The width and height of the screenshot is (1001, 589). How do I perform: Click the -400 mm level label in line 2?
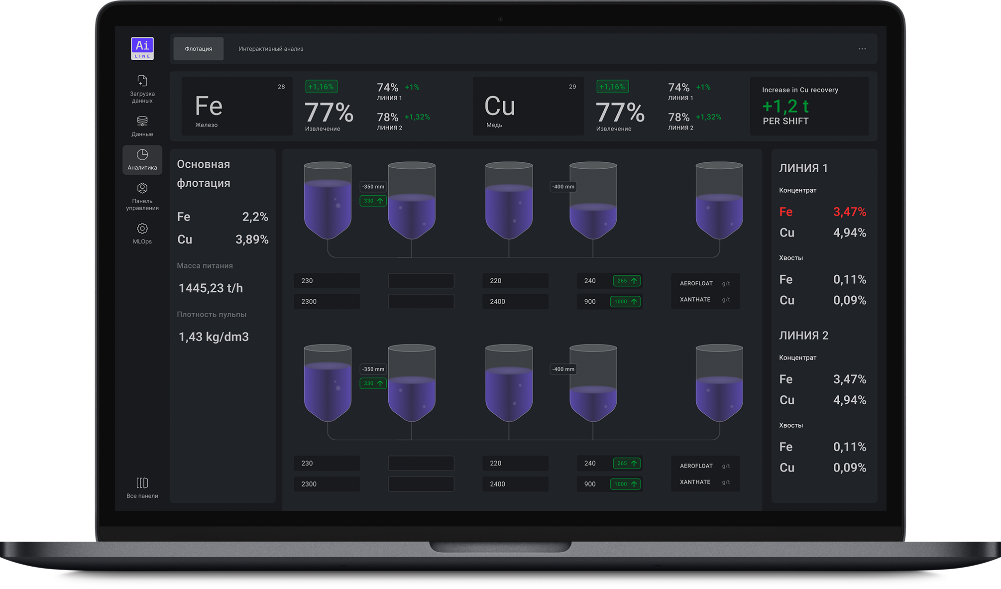click(x=563, y=369)
